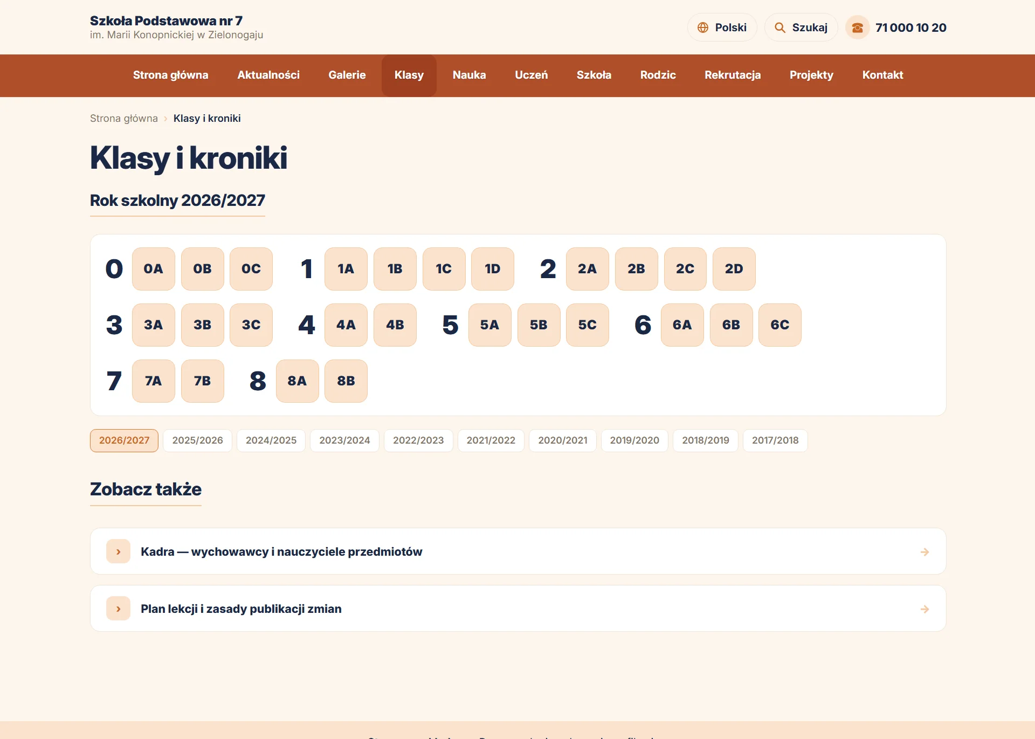
Task: Open class 1D tile
Action: coord(493,269)
